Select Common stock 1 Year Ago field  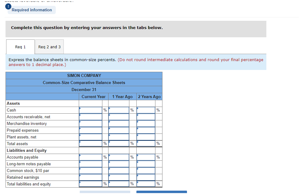point(119,171)
